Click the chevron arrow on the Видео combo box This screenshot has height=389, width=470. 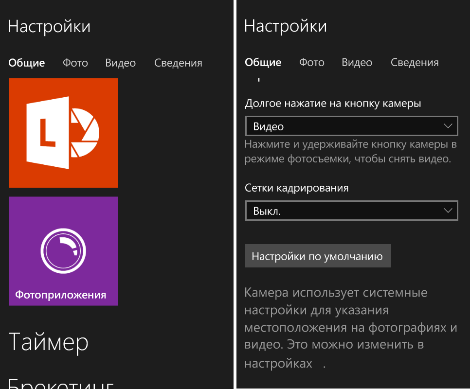[x=448, y=126]
